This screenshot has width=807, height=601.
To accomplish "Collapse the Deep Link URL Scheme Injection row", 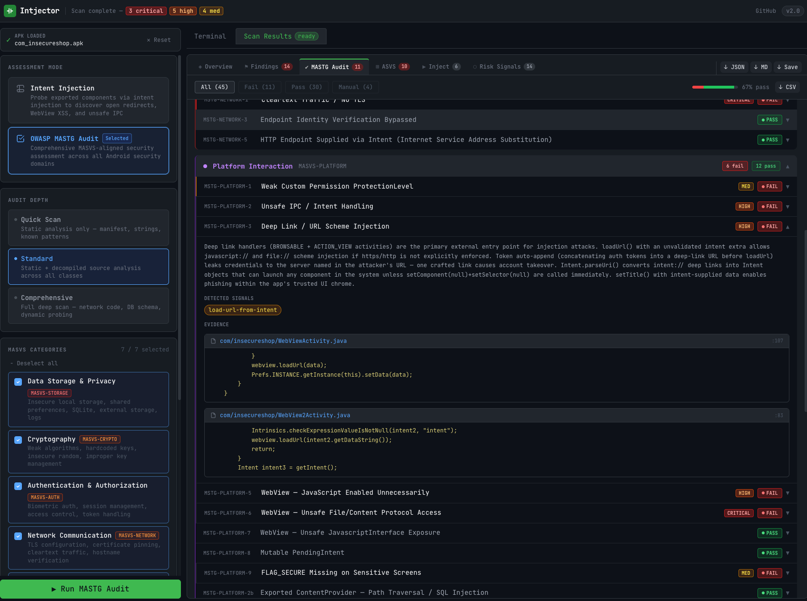I will tap(787, 227).
